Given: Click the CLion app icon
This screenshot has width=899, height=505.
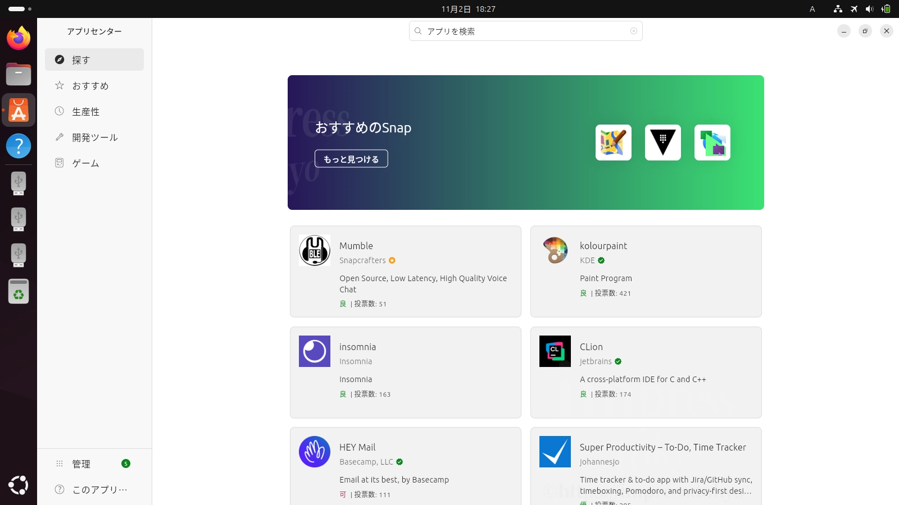Looking at the screenshot, I should point(555,351).
